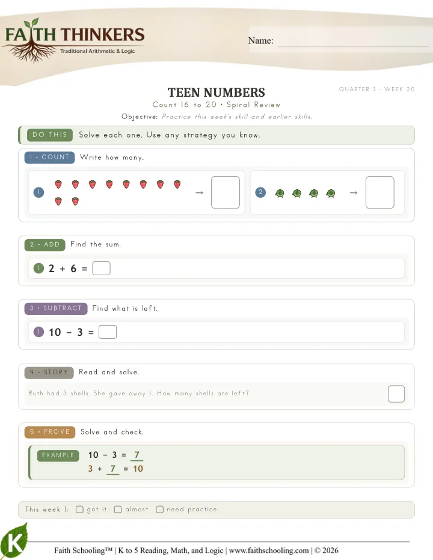Click the strawberry count answer box
This screenshot has height=560, width=433.
pos(226,192)
